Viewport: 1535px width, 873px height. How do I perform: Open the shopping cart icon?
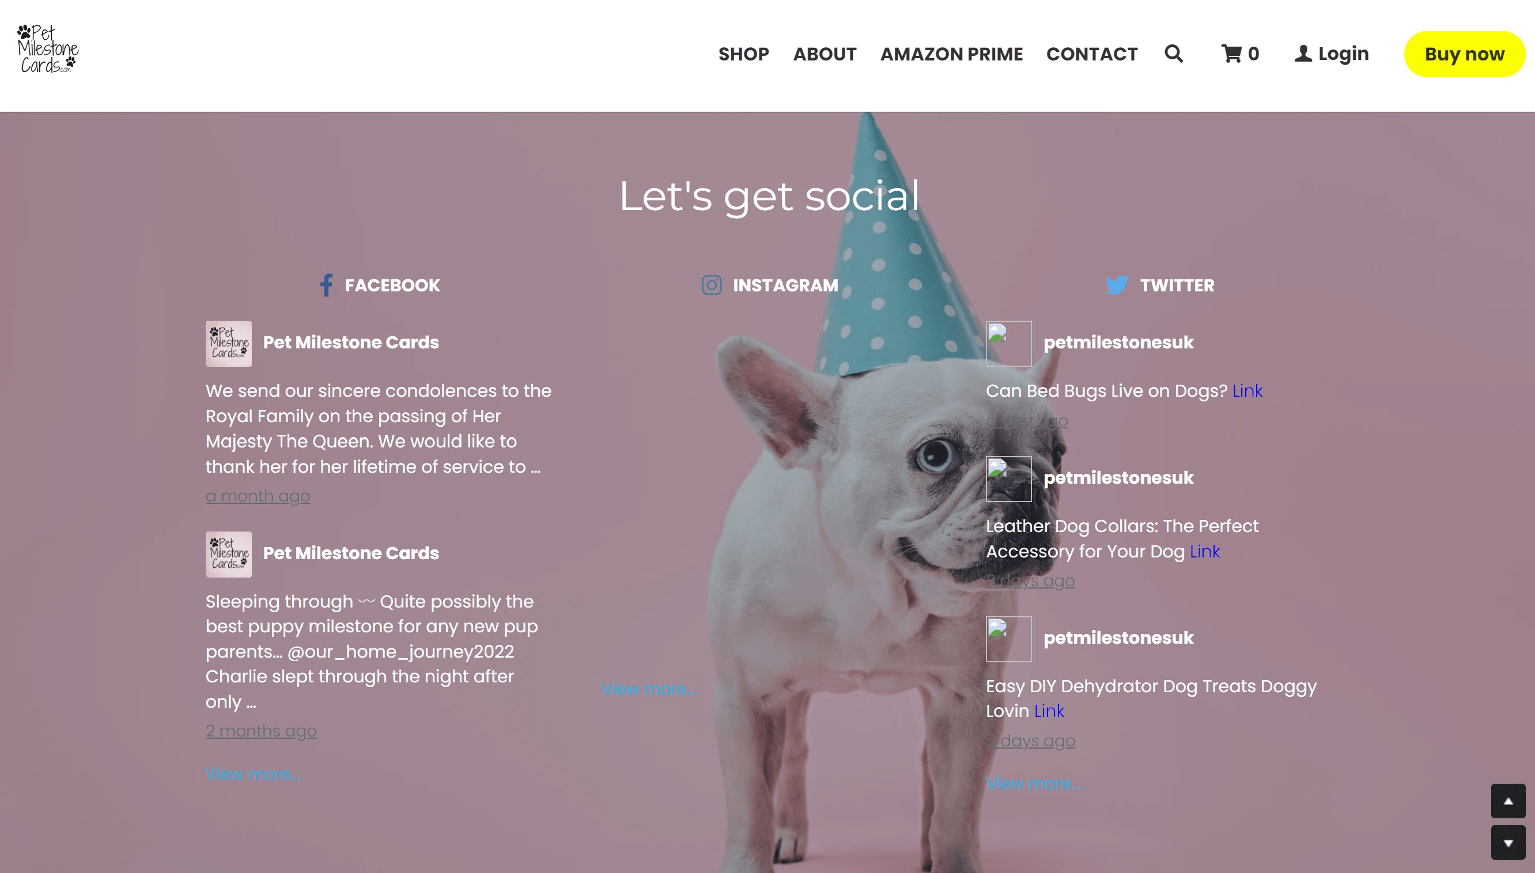(1231, 54)
